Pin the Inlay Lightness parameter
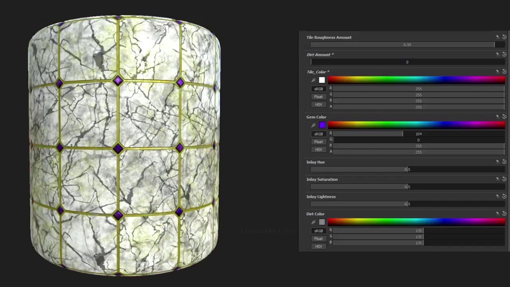This screenshot has width=510, height=287. [x=497, y=196]
